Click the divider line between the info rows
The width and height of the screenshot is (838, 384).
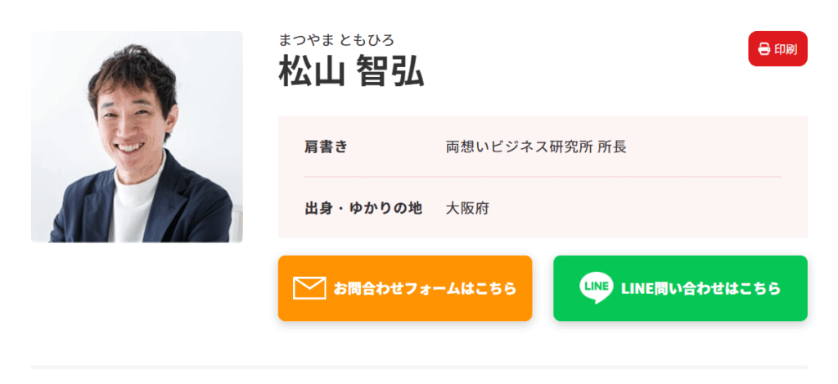coord(543,177)
